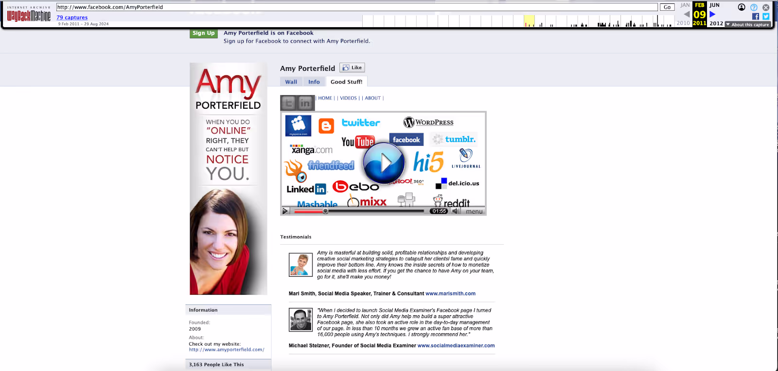
Task: Open the ABOUT link above the video
Action: click(372, 98)
